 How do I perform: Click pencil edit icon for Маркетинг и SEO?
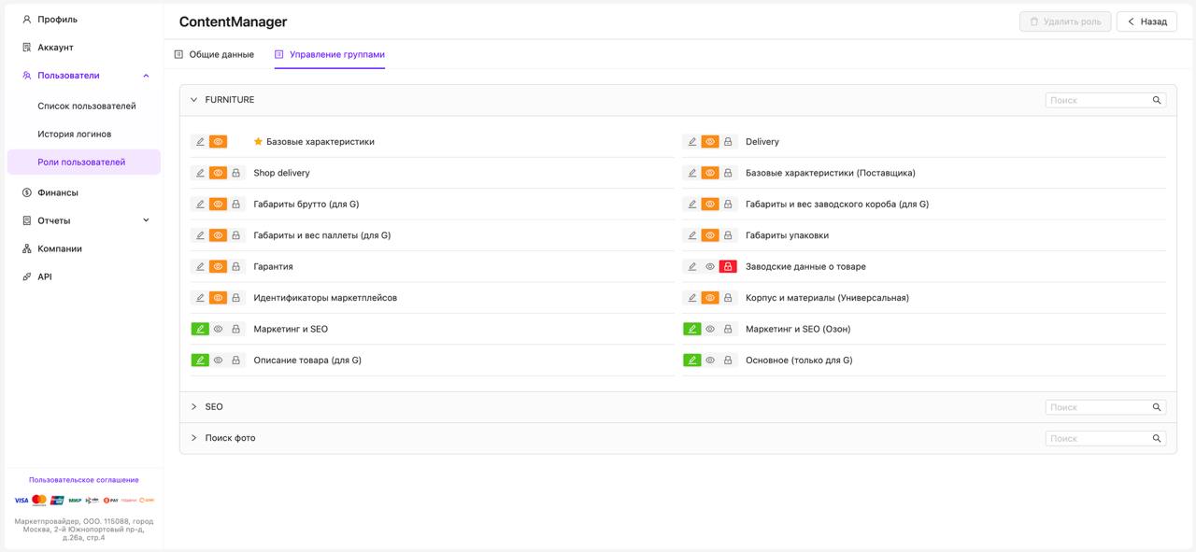click(200, 329)
